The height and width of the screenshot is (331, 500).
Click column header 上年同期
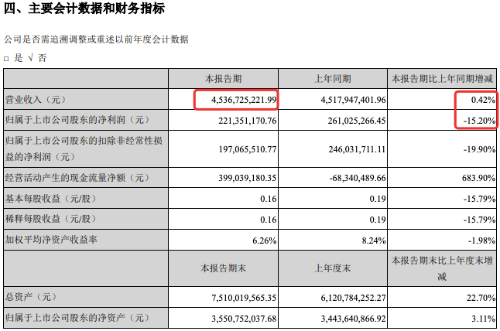click(333, 79)
